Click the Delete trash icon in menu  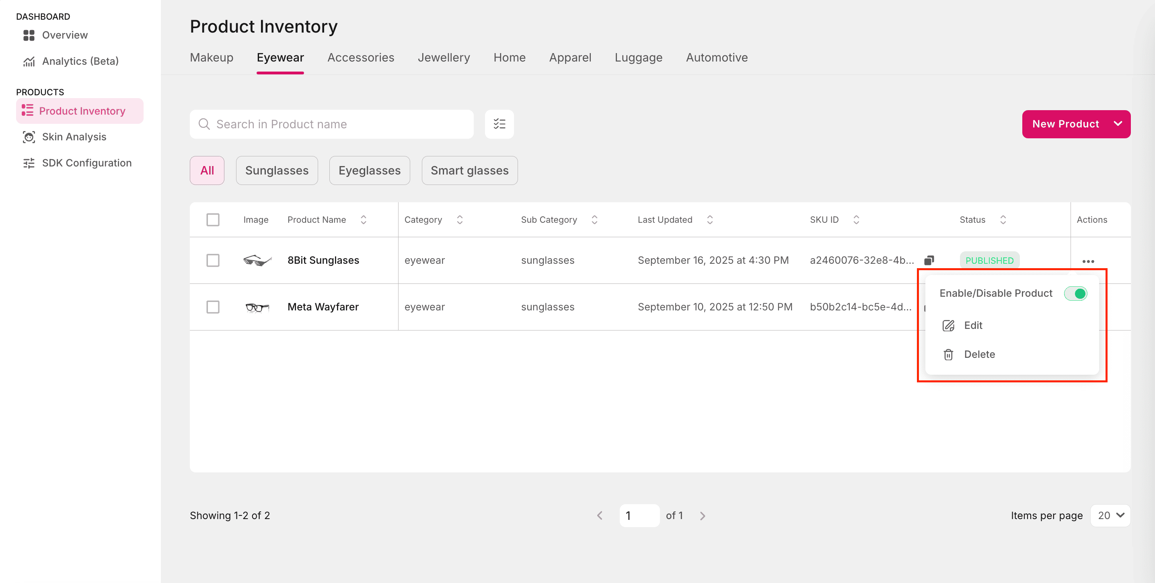coord(948,355)
